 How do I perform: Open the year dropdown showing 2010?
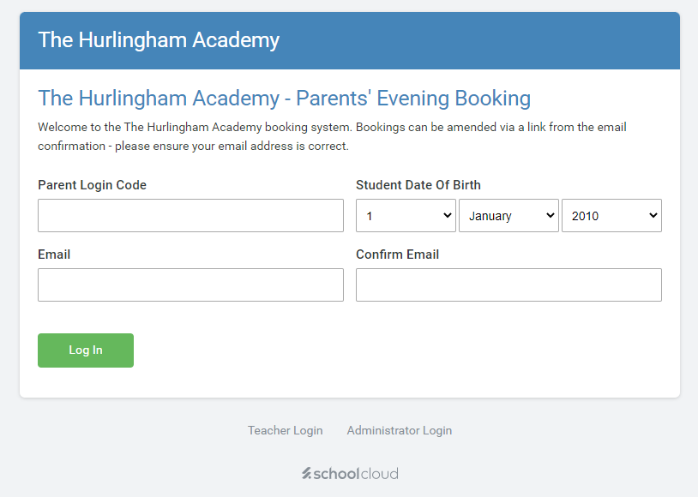611,216
